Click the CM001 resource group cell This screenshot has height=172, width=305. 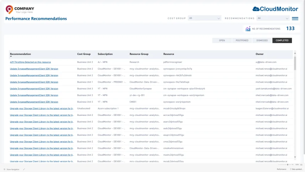[133, 102]
